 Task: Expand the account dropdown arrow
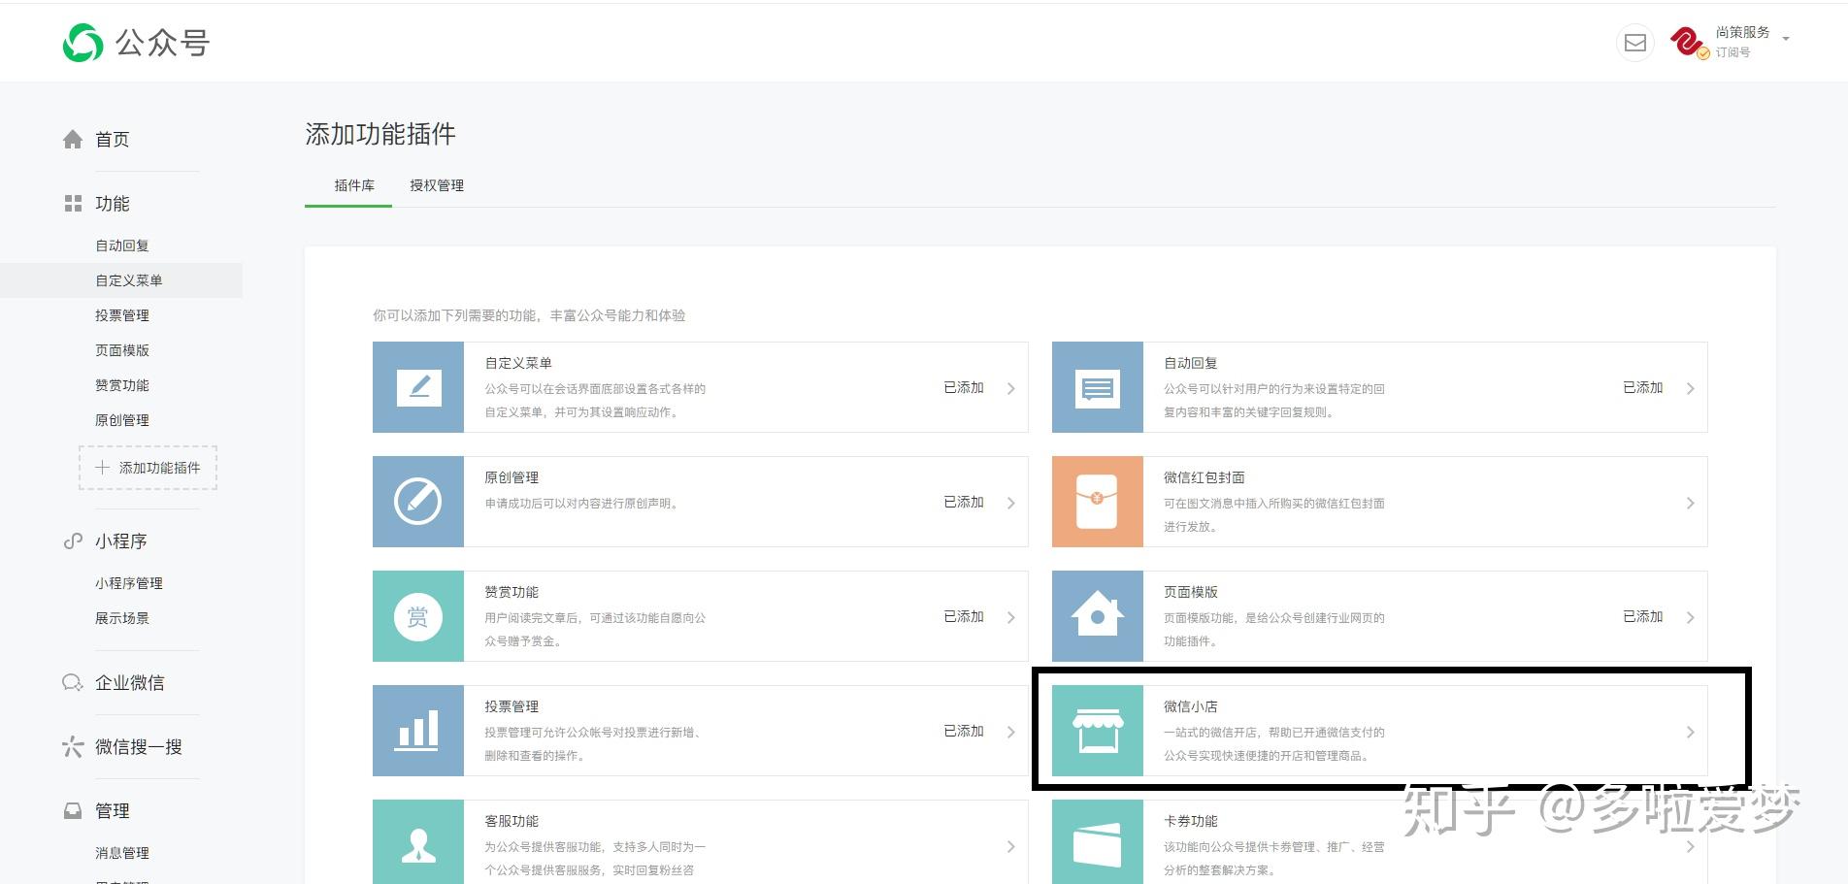(1786, 40)
